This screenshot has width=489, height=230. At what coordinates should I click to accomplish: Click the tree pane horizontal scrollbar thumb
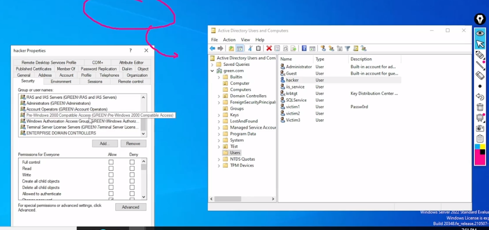click(228, 199)
